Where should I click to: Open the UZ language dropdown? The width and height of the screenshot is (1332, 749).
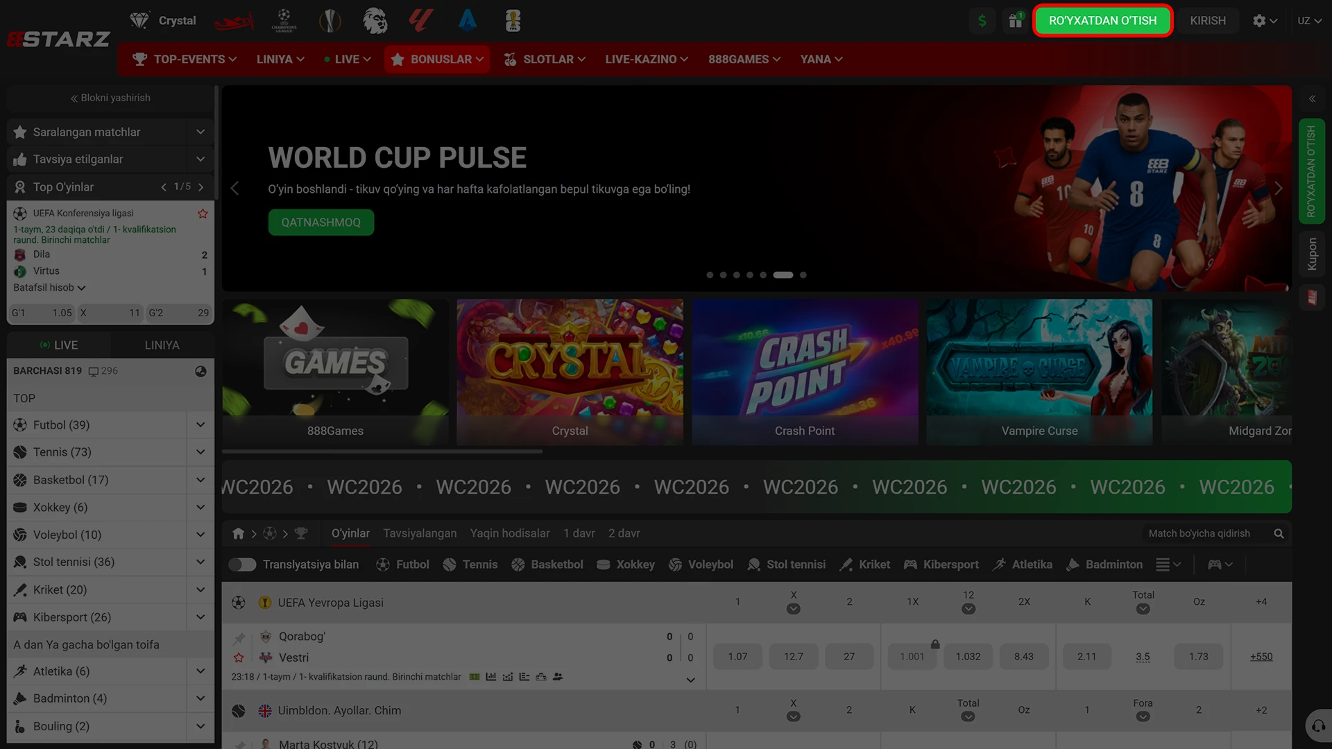[x=1309, y=21]
